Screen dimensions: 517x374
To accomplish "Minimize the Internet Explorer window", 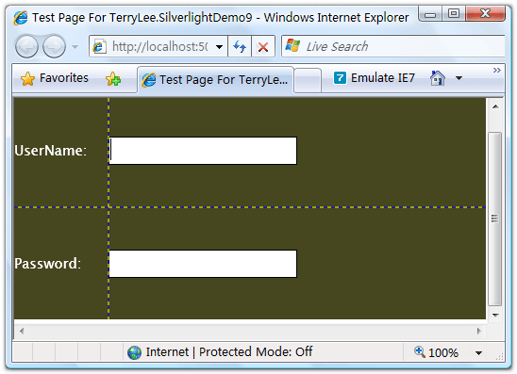I will [430, 14].
